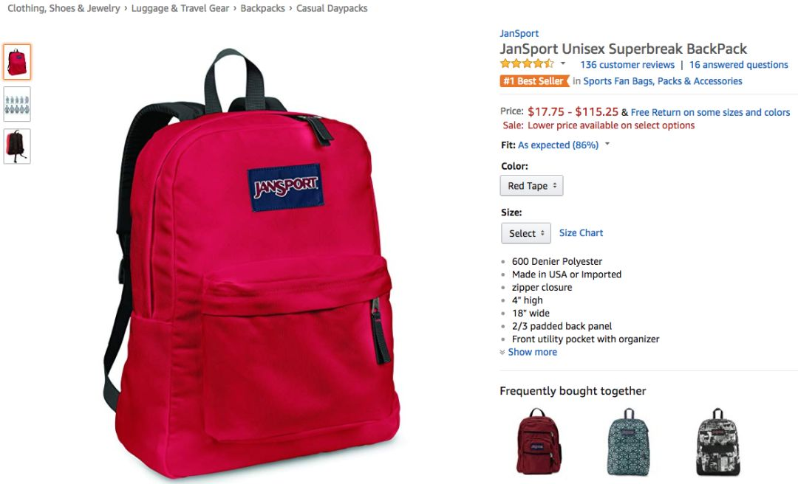The width and height of the screenshot is (798, 484).
Task: Visit the JanSport brand link
Action: click(519, 33)
